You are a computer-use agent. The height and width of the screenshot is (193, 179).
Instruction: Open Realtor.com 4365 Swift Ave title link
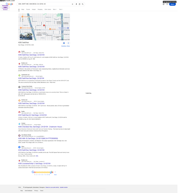(x=31, y=67)
